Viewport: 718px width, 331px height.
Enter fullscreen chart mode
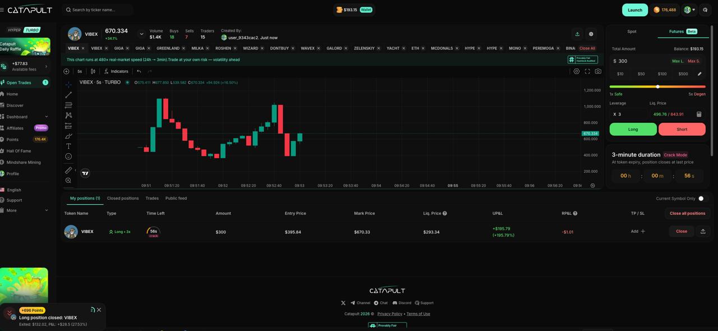coord(587,71)
